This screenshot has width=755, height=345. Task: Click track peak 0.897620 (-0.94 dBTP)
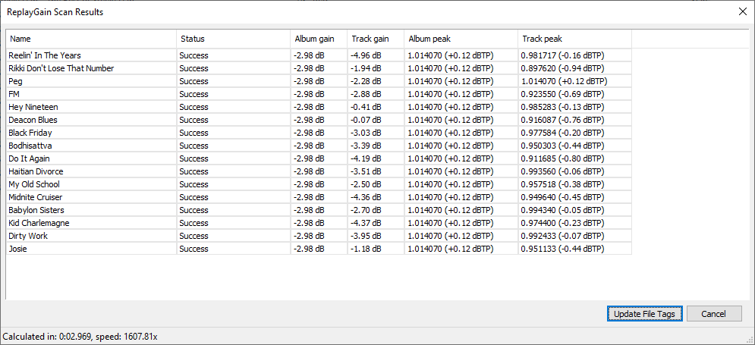pos(562,68)
